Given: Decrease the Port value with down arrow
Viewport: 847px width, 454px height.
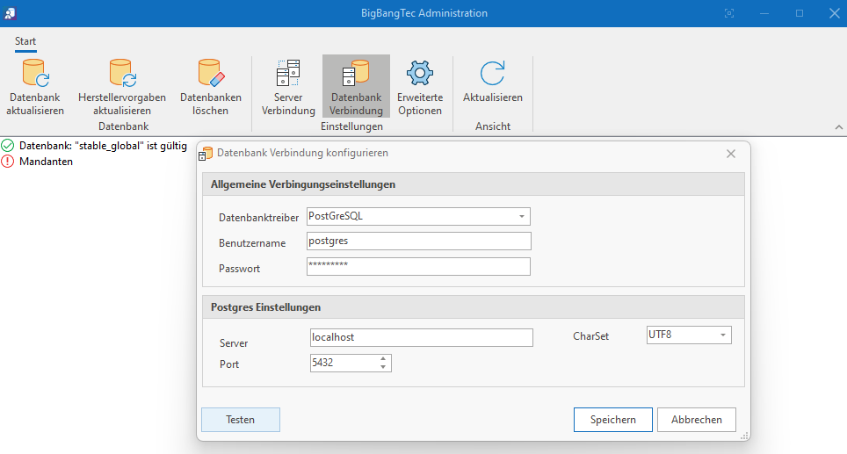Looking at the screenshot, I should coord(383,367).
